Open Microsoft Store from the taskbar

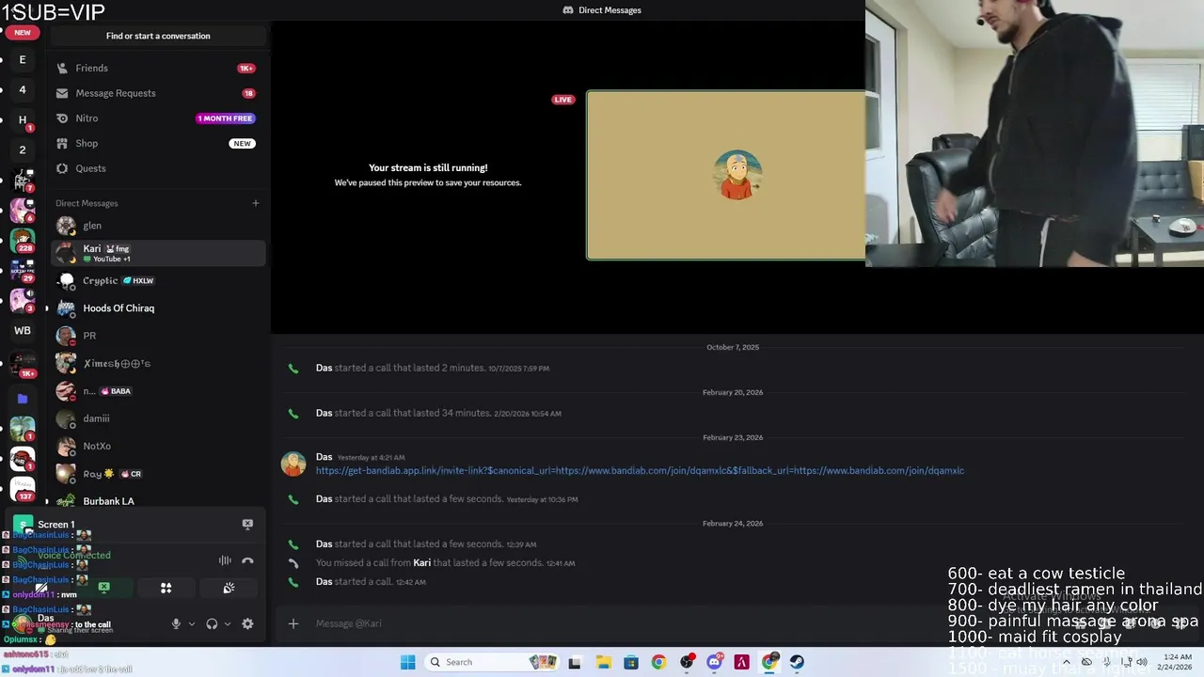631,662
